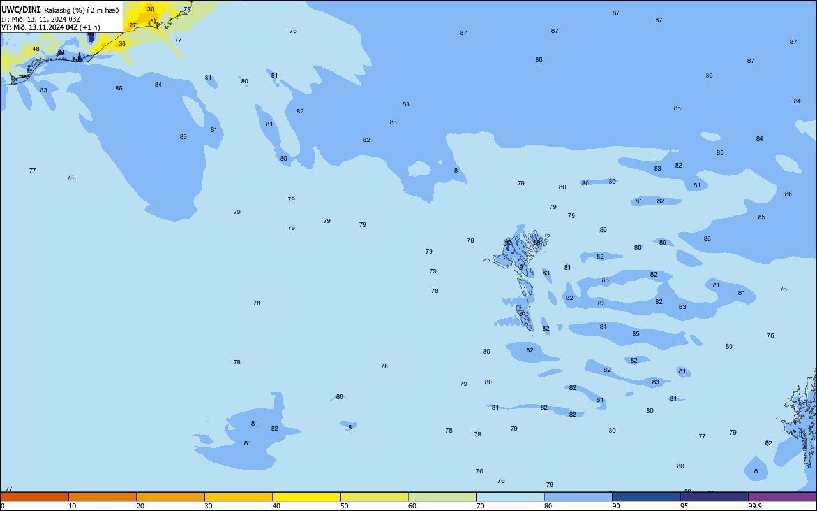Click the legend tick label "20"
Viewport: 817px width, 511px height.
click(140, 506)
